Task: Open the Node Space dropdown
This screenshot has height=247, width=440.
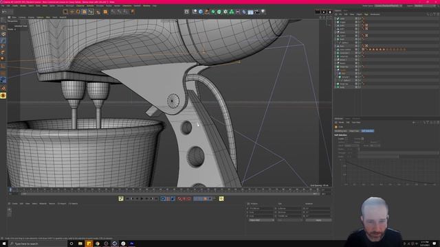Action: click(388, 5)
